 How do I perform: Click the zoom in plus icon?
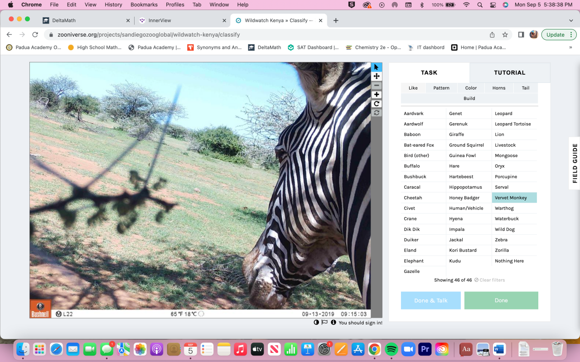point(377,95)
